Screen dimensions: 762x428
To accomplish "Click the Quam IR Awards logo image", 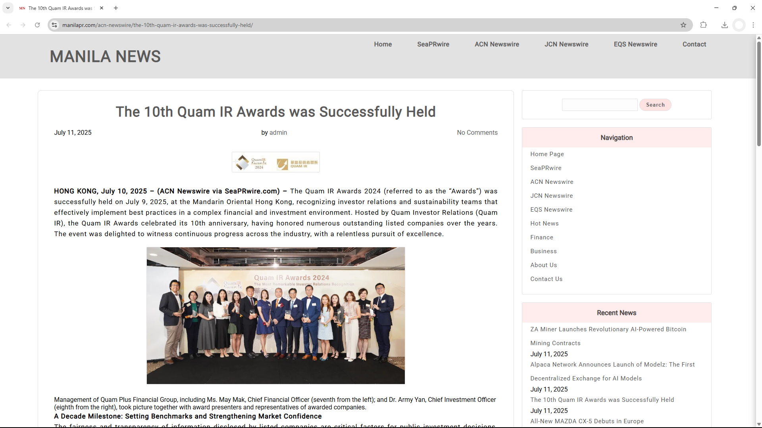I will tap(276, 162).
